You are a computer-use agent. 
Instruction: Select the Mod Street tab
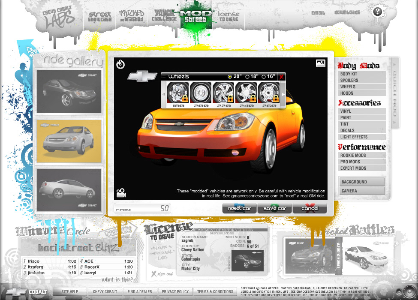(196, 16)
